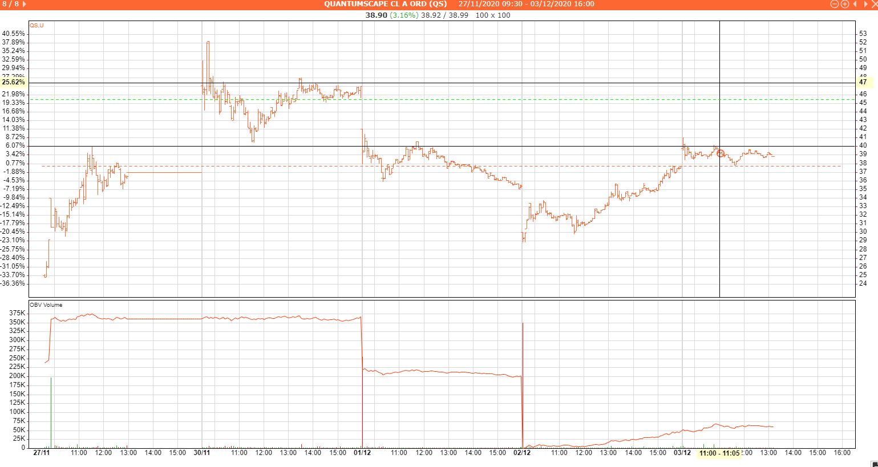Click the 30/11 date on time axis
878x467 pixels.
click(x=202, y=453)
